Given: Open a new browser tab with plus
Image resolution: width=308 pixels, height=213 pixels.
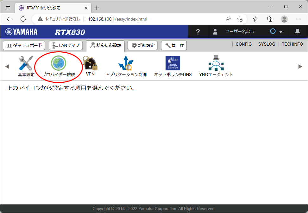Looking at the screenshot, I should pyautogui.click(x=97, y=8).
